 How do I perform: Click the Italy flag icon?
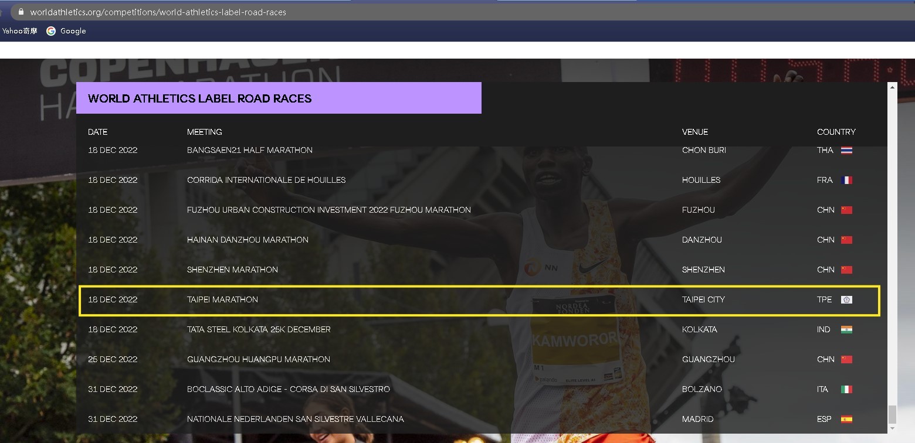846,389
